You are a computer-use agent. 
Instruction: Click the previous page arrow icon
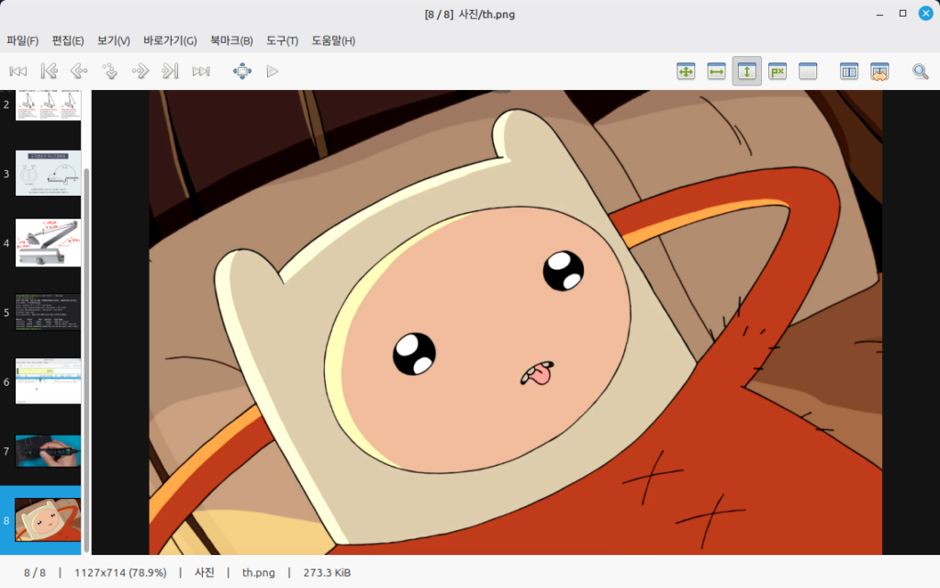(x=79, y=71)
